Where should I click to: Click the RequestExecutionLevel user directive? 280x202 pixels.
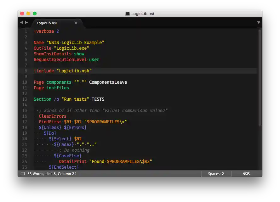[66, 59]
